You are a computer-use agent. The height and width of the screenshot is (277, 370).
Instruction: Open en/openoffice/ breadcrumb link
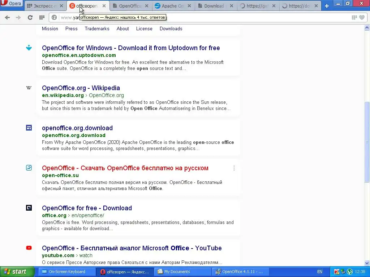[x=88, y=215]
